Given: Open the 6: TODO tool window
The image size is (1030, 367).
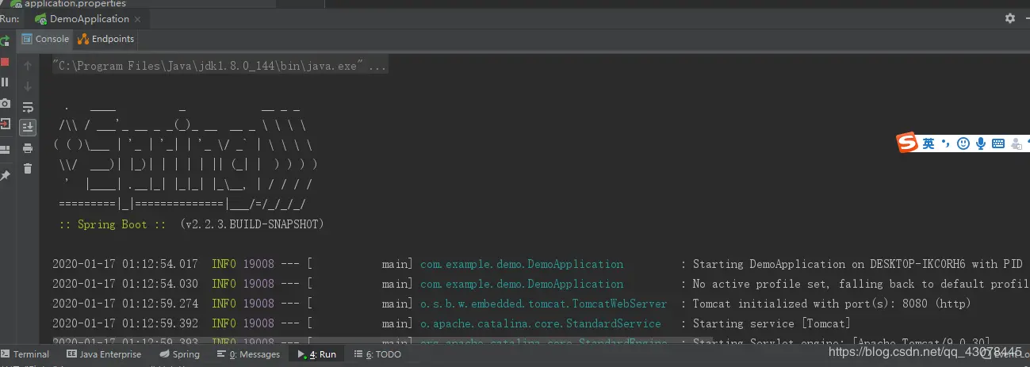Looking at the screenshot, I should [377, 354].
